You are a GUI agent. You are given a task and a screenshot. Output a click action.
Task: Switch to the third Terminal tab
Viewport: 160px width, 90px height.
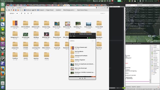pos(154,5)
